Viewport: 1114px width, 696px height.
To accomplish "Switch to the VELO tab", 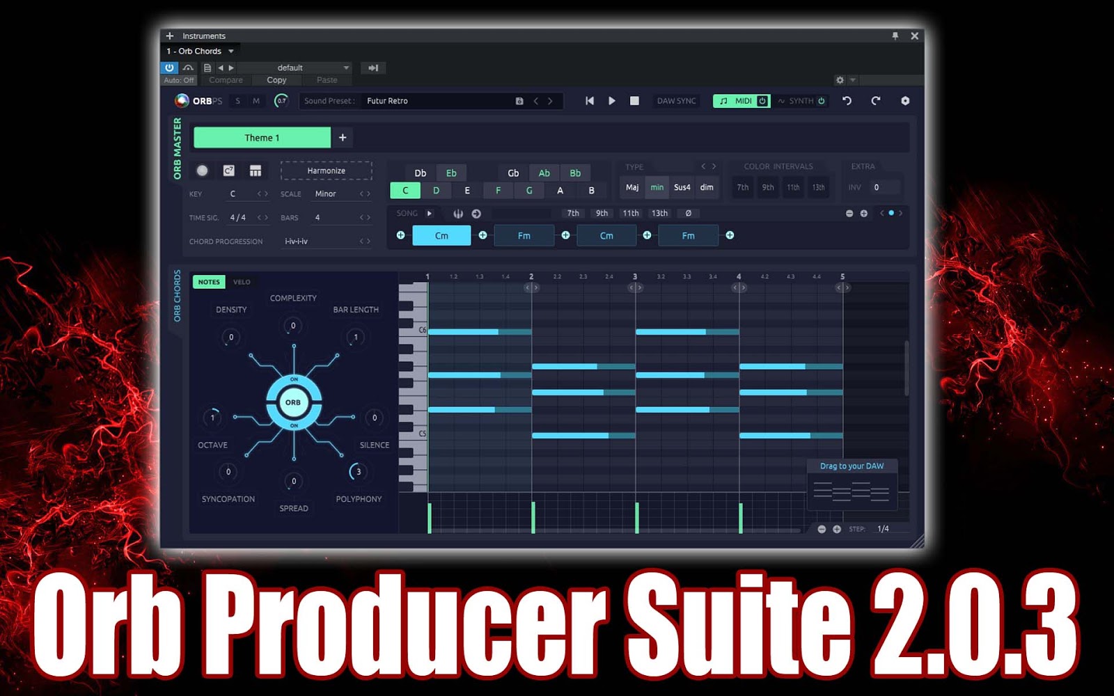I will (242, 282).
